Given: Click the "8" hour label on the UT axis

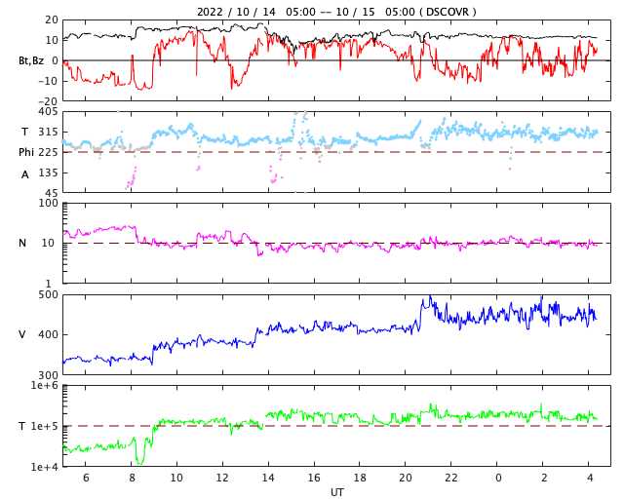Looking at the screenshot, I should point(132,478).
